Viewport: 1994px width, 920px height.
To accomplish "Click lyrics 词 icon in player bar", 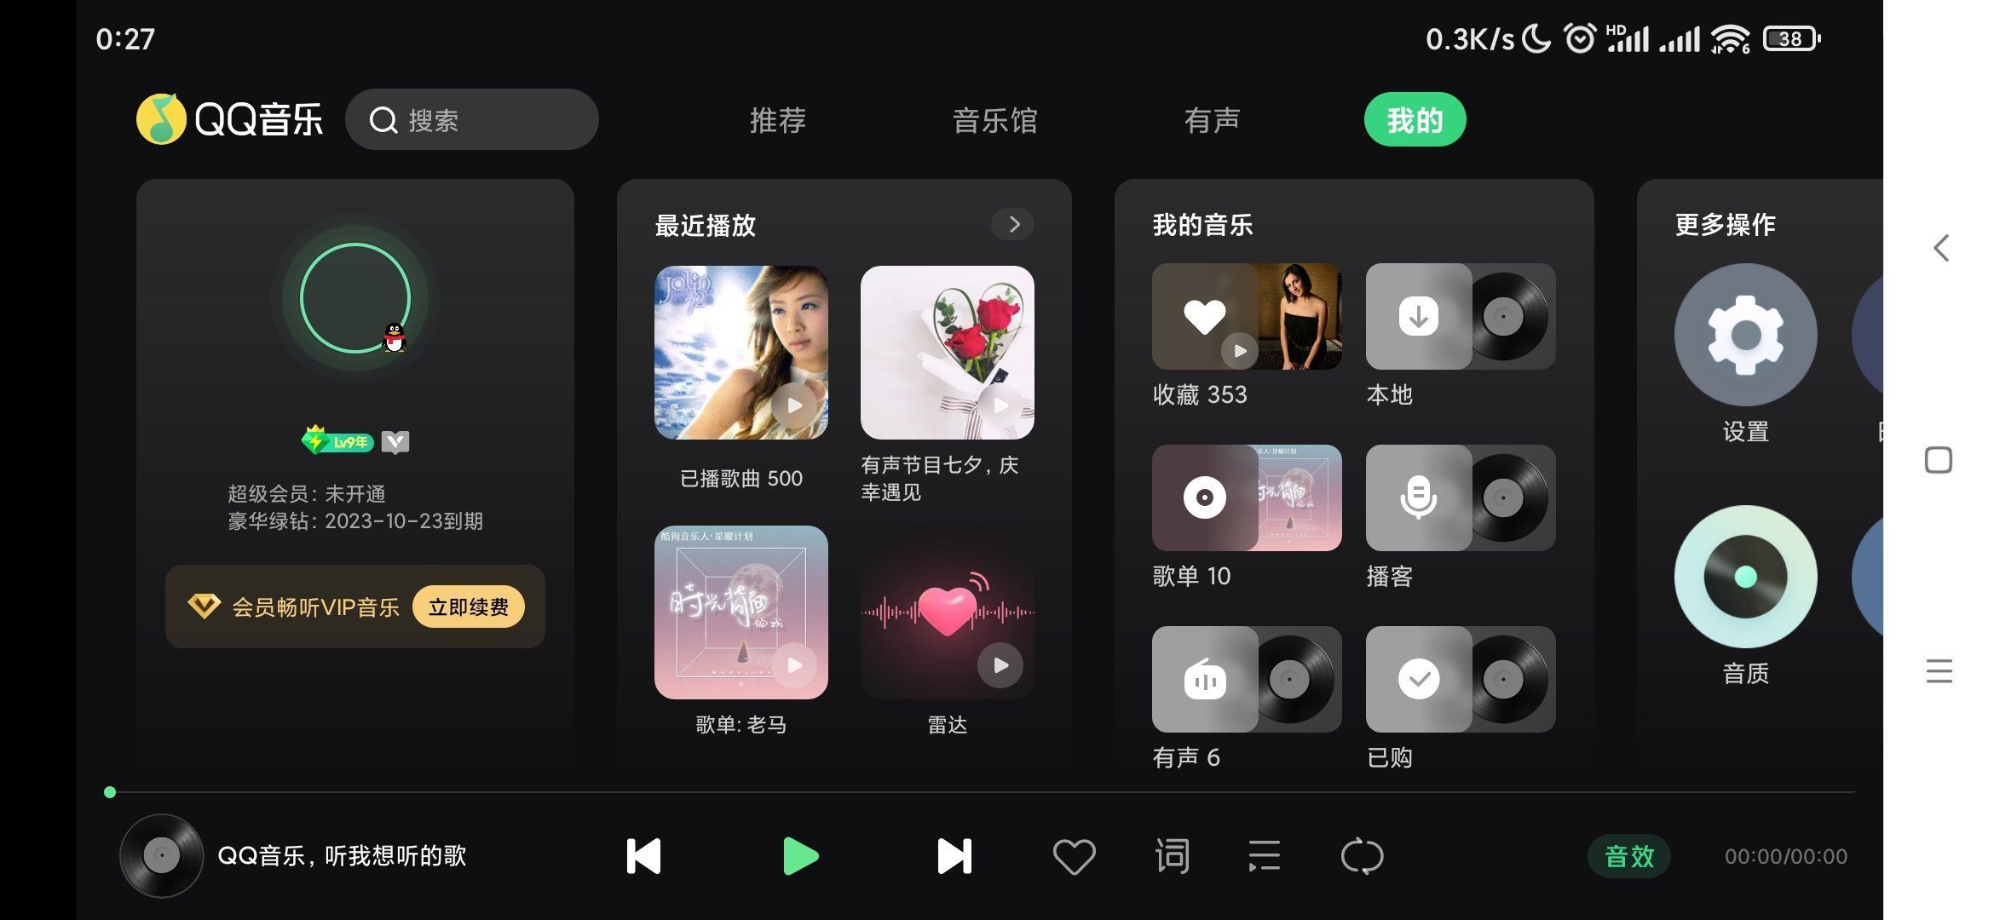I will pos(1171,854).
